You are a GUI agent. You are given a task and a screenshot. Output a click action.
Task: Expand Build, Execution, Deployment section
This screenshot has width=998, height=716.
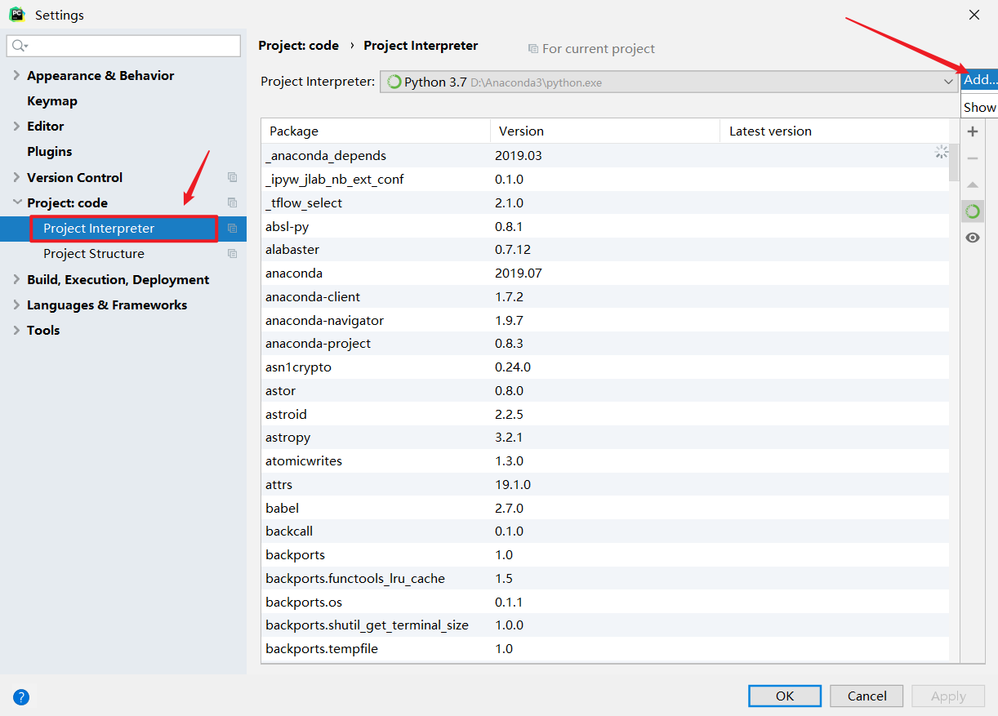(x=16, y=279)
